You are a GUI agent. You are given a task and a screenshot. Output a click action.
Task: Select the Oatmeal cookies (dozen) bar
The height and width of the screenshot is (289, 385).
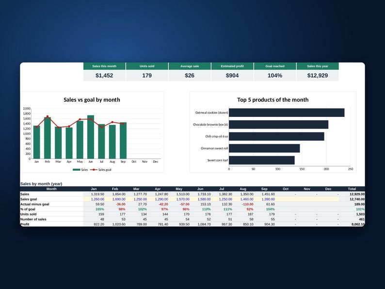tap(287, 112)
